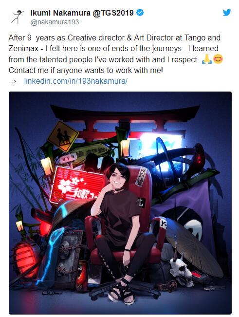
Task: Click the Twitter bird logo
Action: tap(227, 13)
